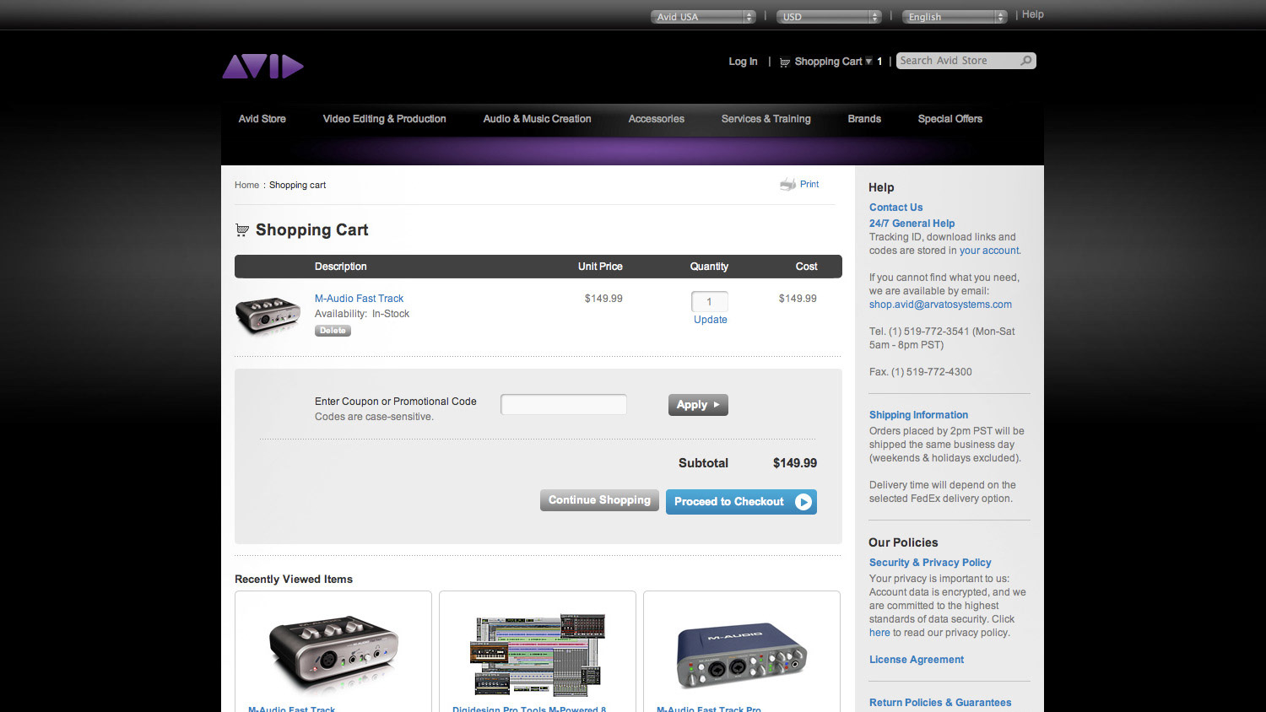Click the here privacy policy link
1266x712 pixels.
pos(879,633)
